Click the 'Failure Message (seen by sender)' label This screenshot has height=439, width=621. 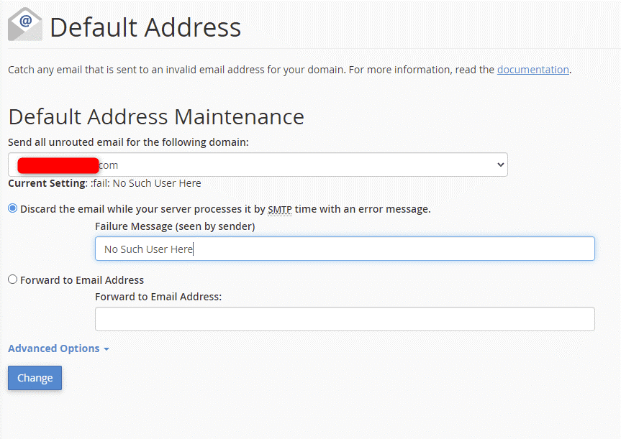(x=175, y=226)
